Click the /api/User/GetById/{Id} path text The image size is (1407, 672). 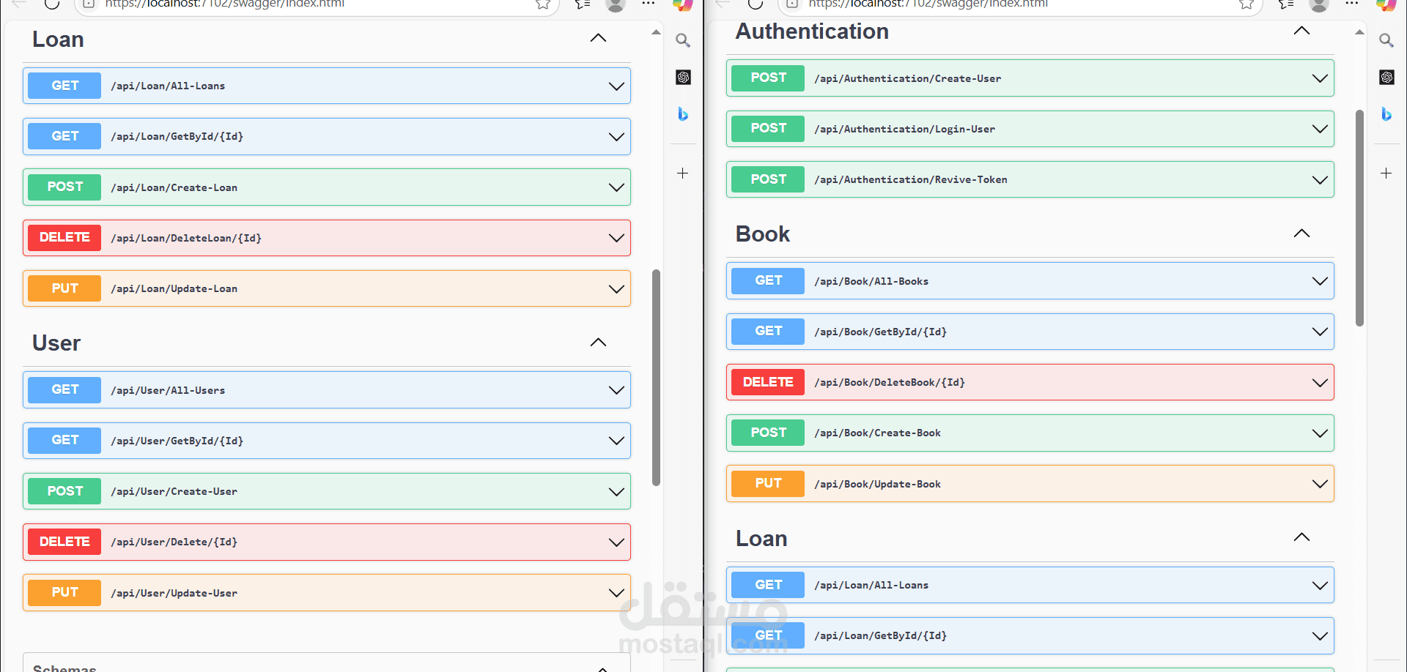(x=177, y=441)
